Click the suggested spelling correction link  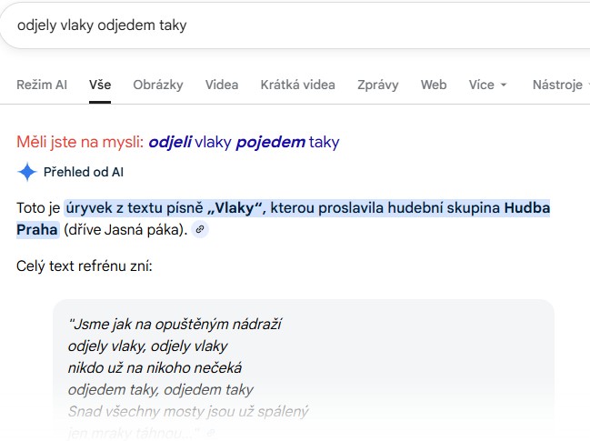coord(244,142)
